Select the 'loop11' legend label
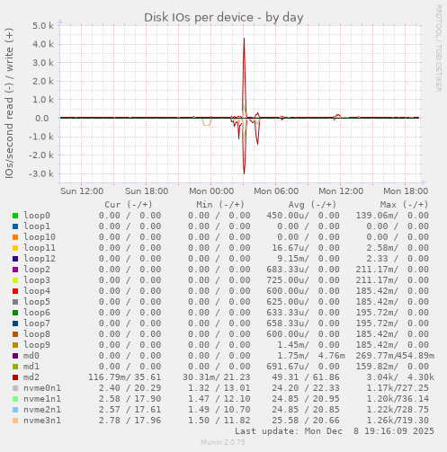Screen dimensions: 447x452 pos(40,248)
